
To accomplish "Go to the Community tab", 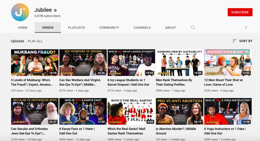I will coord(109,28).
